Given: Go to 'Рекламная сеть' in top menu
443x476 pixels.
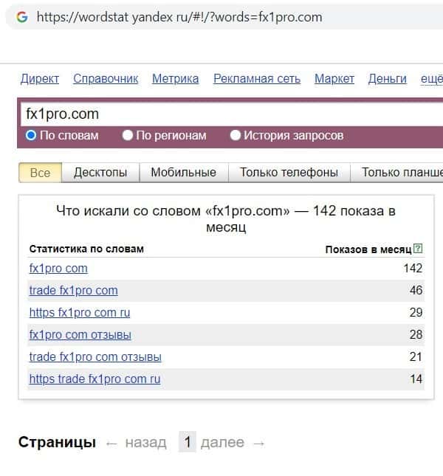Looking at the screenshot, I should [x=257, y=78].
